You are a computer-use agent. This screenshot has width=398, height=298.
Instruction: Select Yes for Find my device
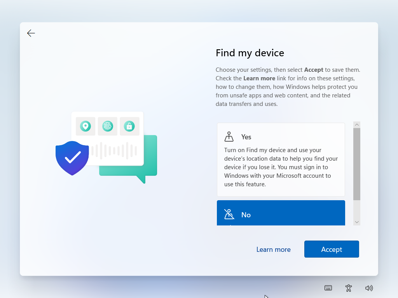click(x=281, y=159)
